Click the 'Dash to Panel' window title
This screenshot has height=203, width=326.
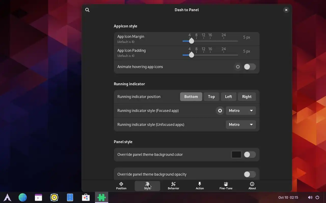tap(187, 10)
